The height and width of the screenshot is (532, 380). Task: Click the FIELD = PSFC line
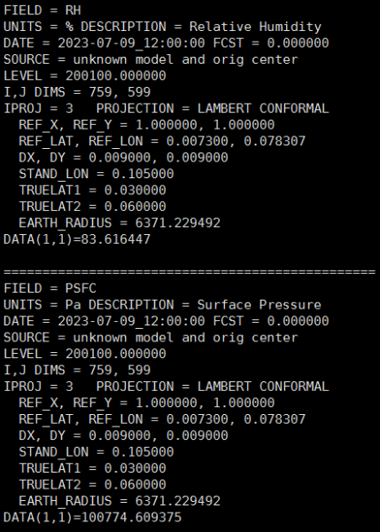(50, 288)
